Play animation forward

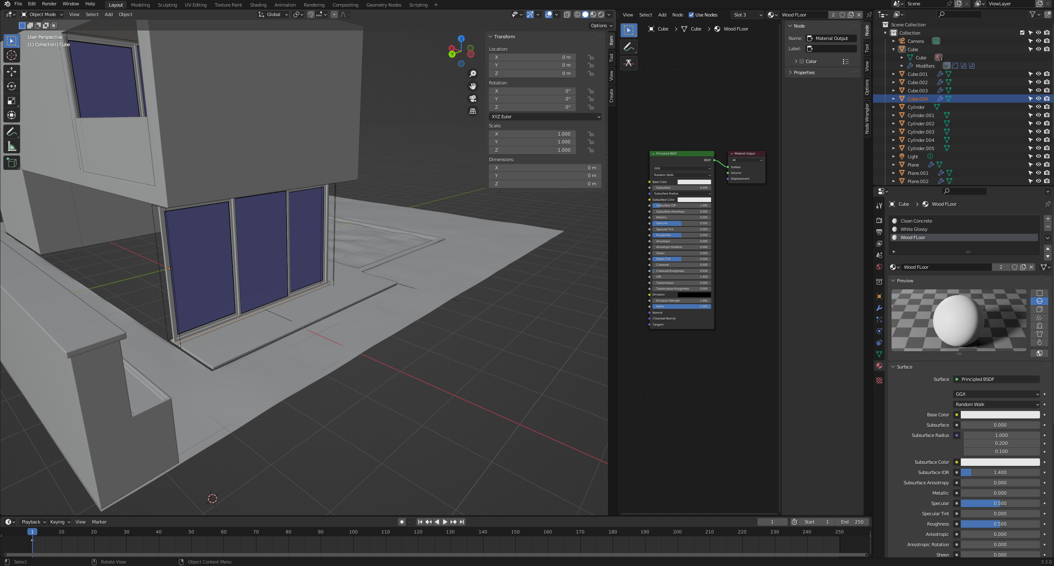tap(445, 522)
